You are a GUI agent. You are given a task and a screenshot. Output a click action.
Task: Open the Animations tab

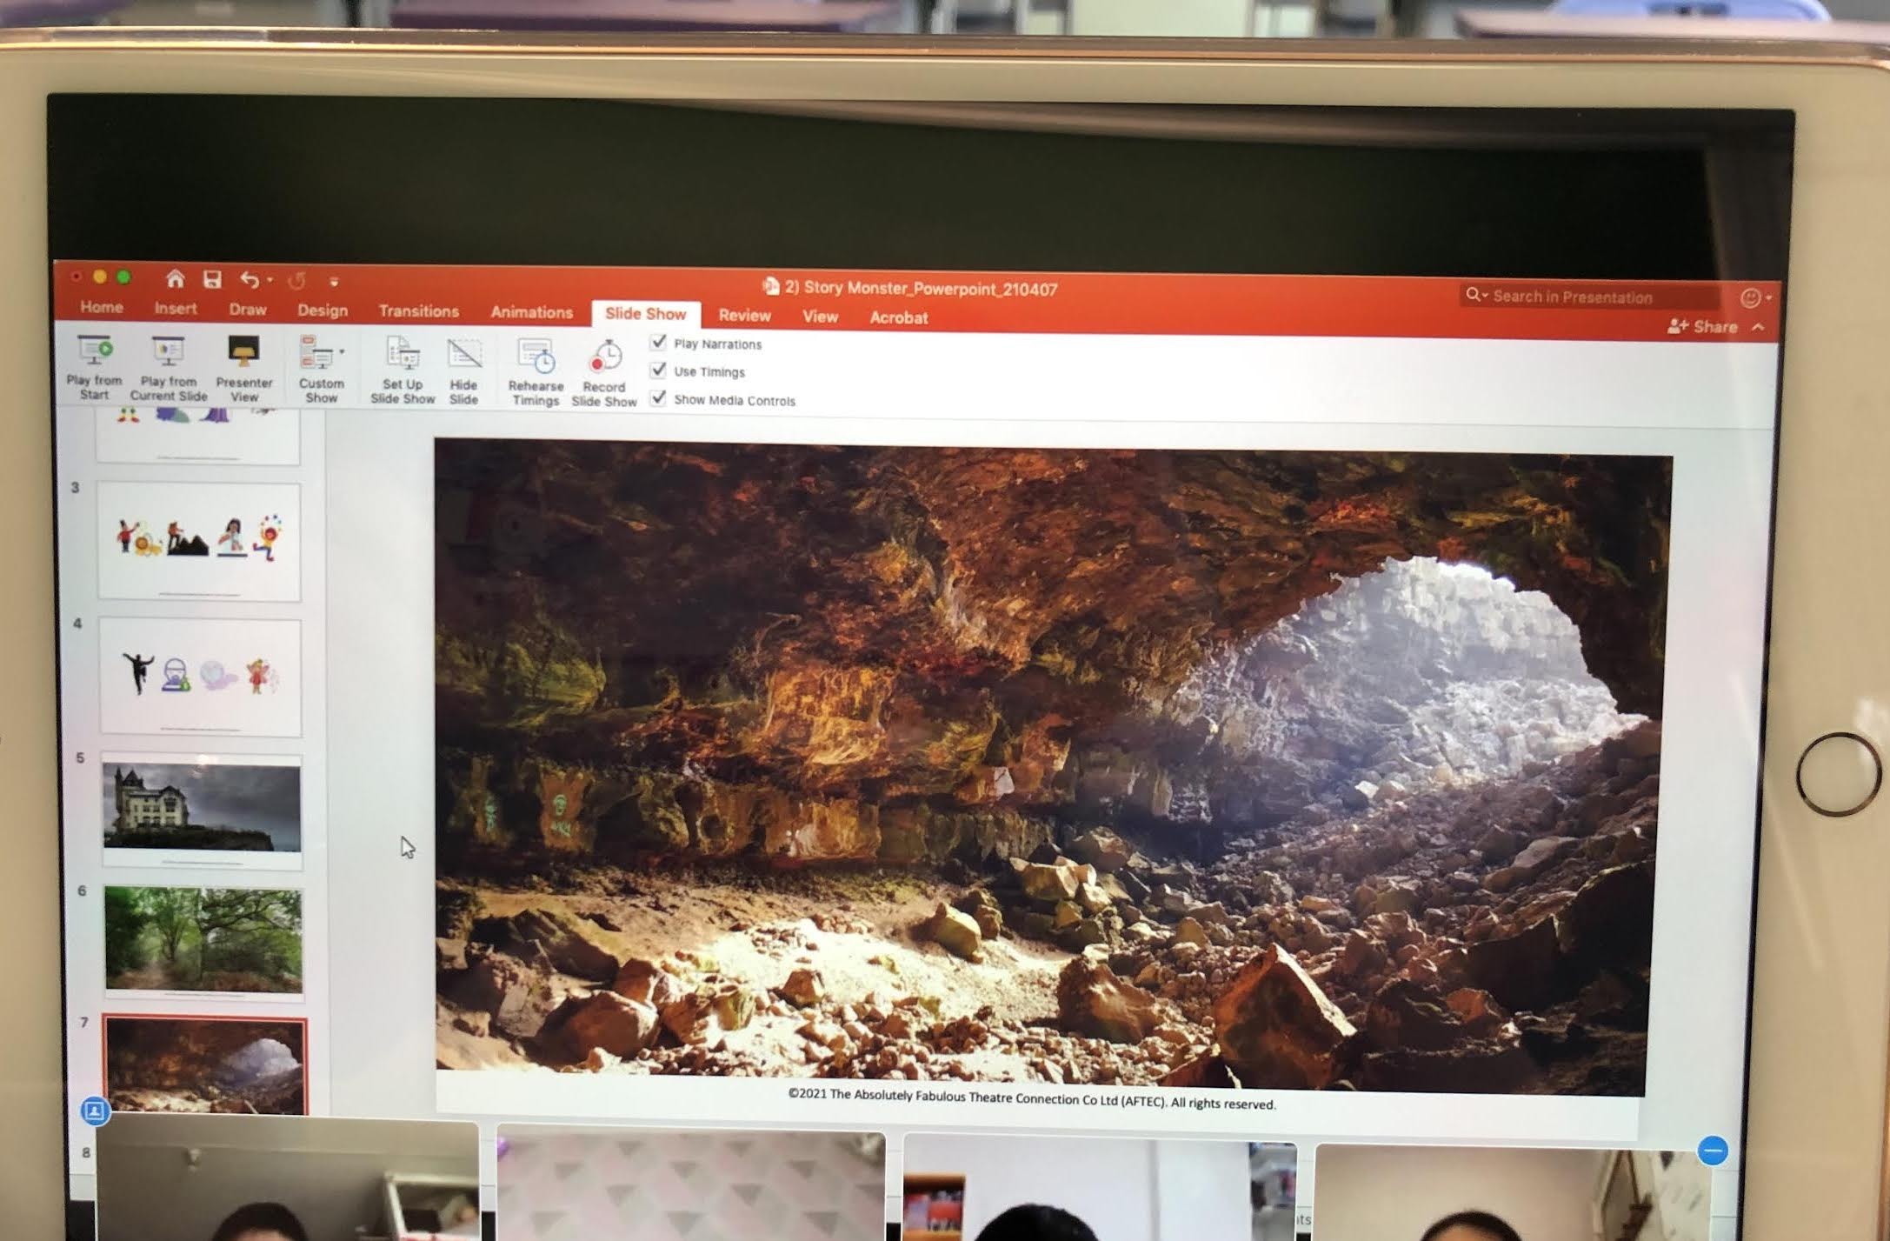tap(532, 311)
